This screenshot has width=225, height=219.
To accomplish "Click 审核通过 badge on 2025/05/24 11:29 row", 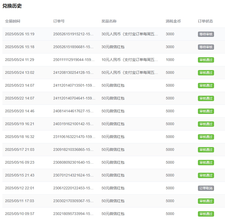I will pyautogui.click(x=206, y=60).
